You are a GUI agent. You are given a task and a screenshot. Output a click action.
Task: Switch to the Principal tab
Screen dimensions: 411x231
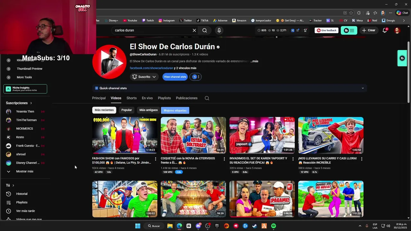pos(99,98)
